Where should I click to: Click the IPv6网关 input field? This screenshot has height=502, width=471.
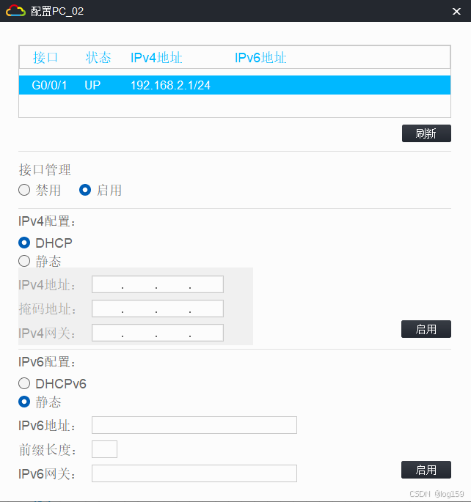click(194, 473)
